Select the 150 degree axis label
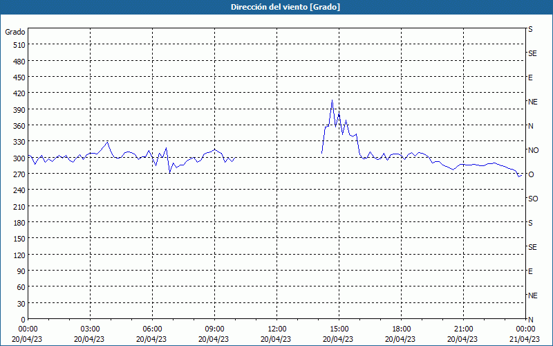 tap(19, 239)
